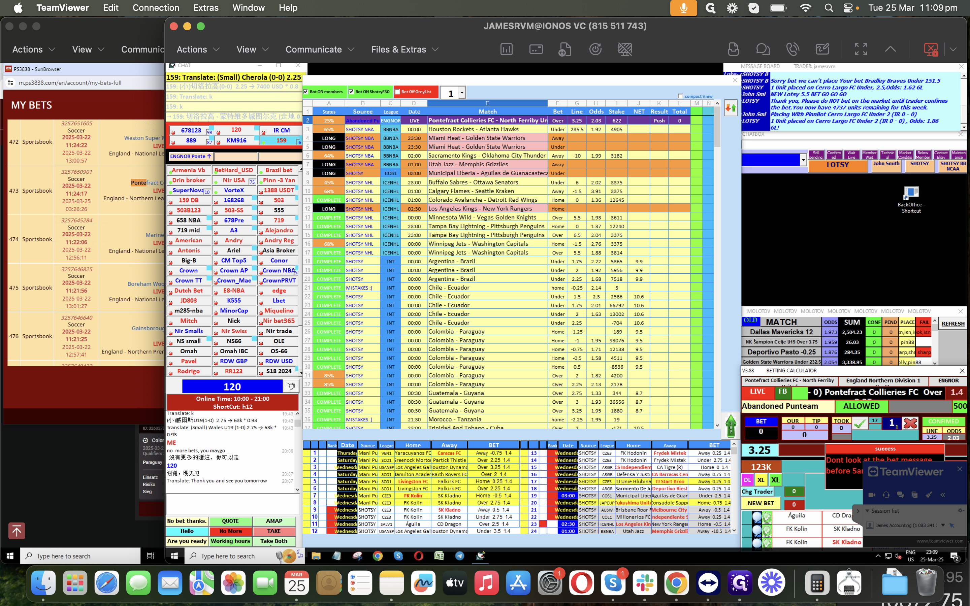The width and height of the screenshot is (970, 606).
Task: Click the black screen monitor icon
Action: click(x=625, y=49)
